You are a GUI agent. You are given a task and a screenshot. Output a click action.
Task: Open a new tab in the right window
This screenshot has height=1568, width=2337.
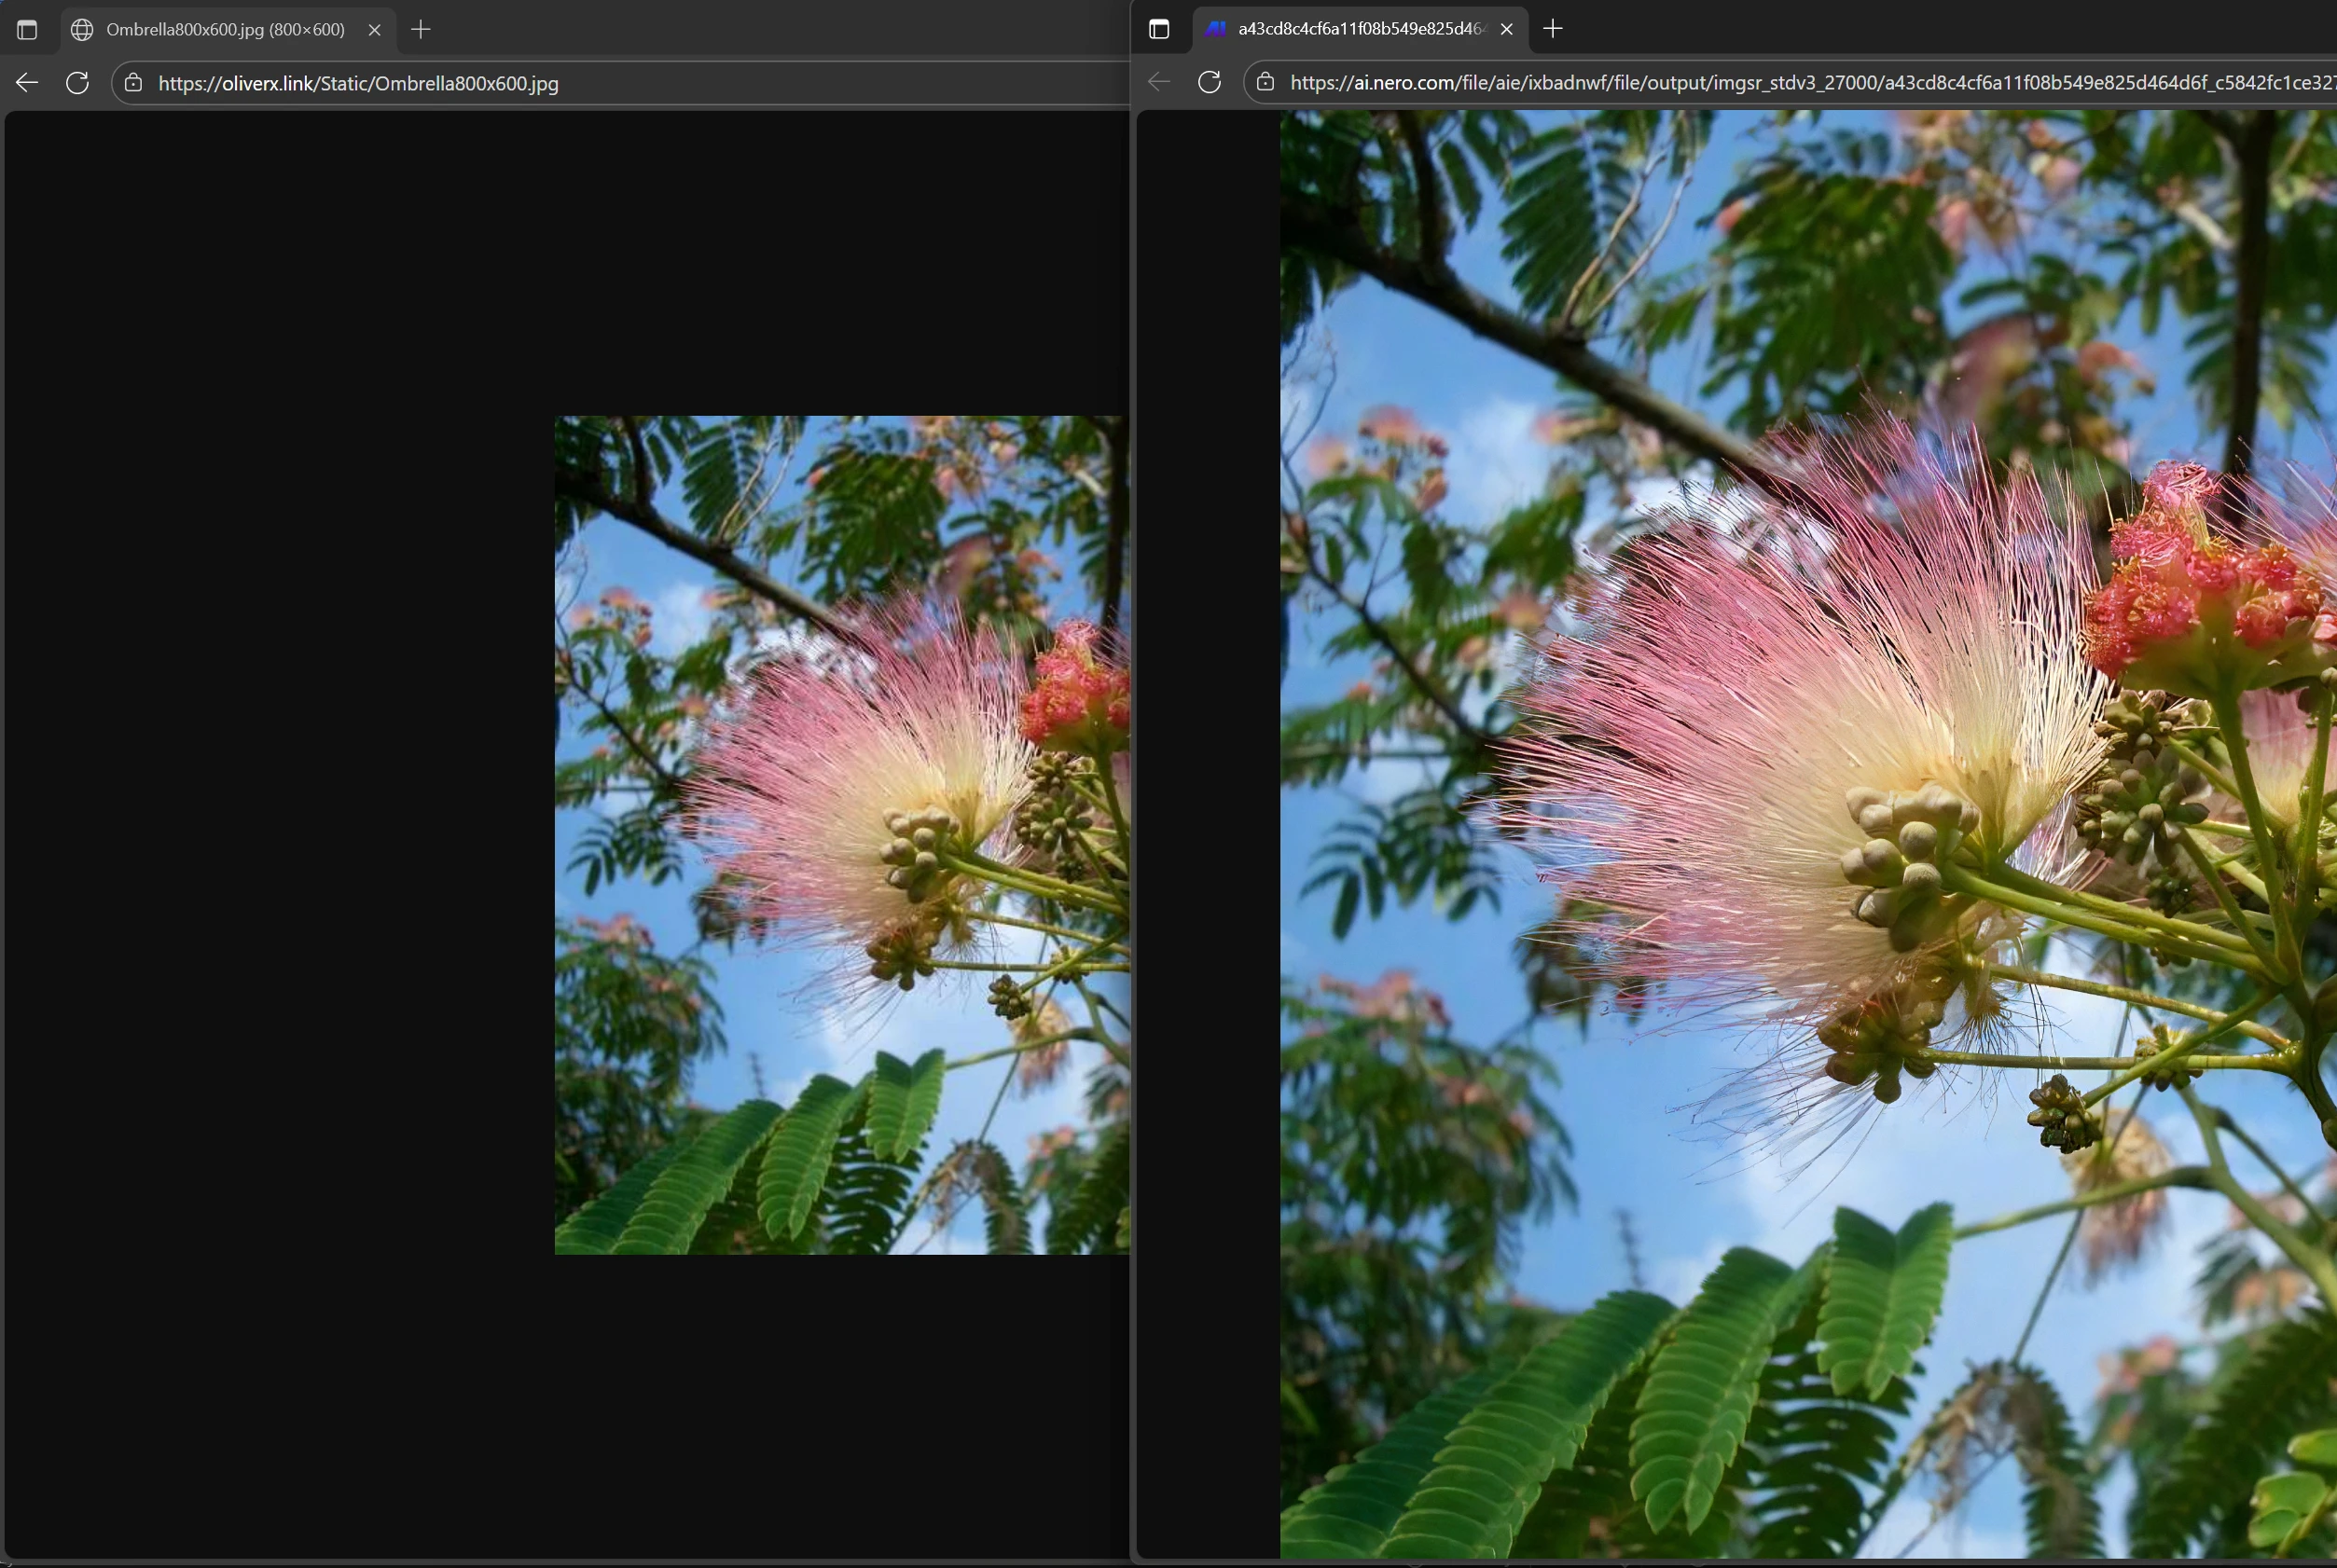click(x=1553, y=29)
